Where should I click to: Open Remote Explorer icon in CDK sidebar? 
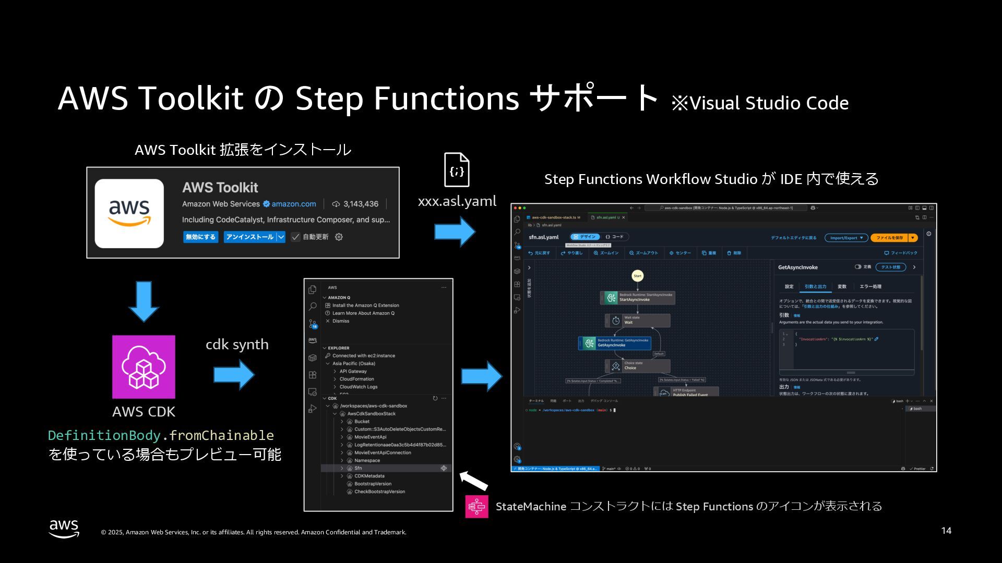312,391
